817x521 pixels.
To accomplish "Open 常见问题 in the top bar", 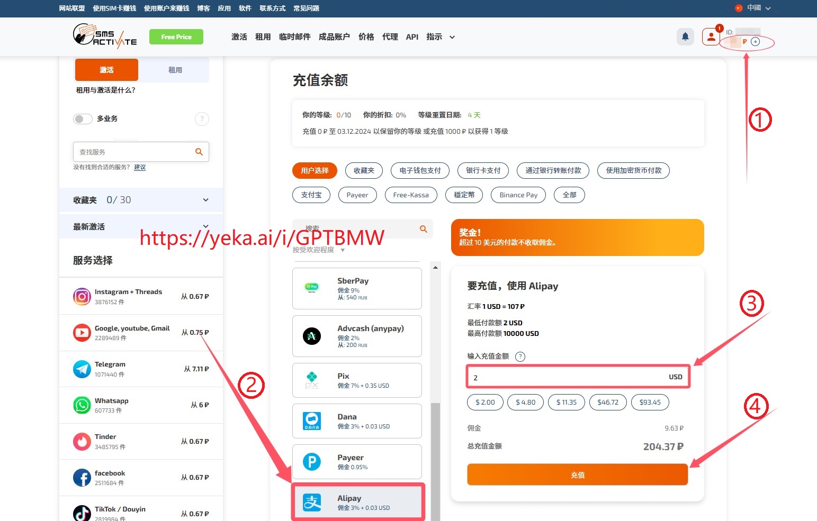I will pos(306,8).
